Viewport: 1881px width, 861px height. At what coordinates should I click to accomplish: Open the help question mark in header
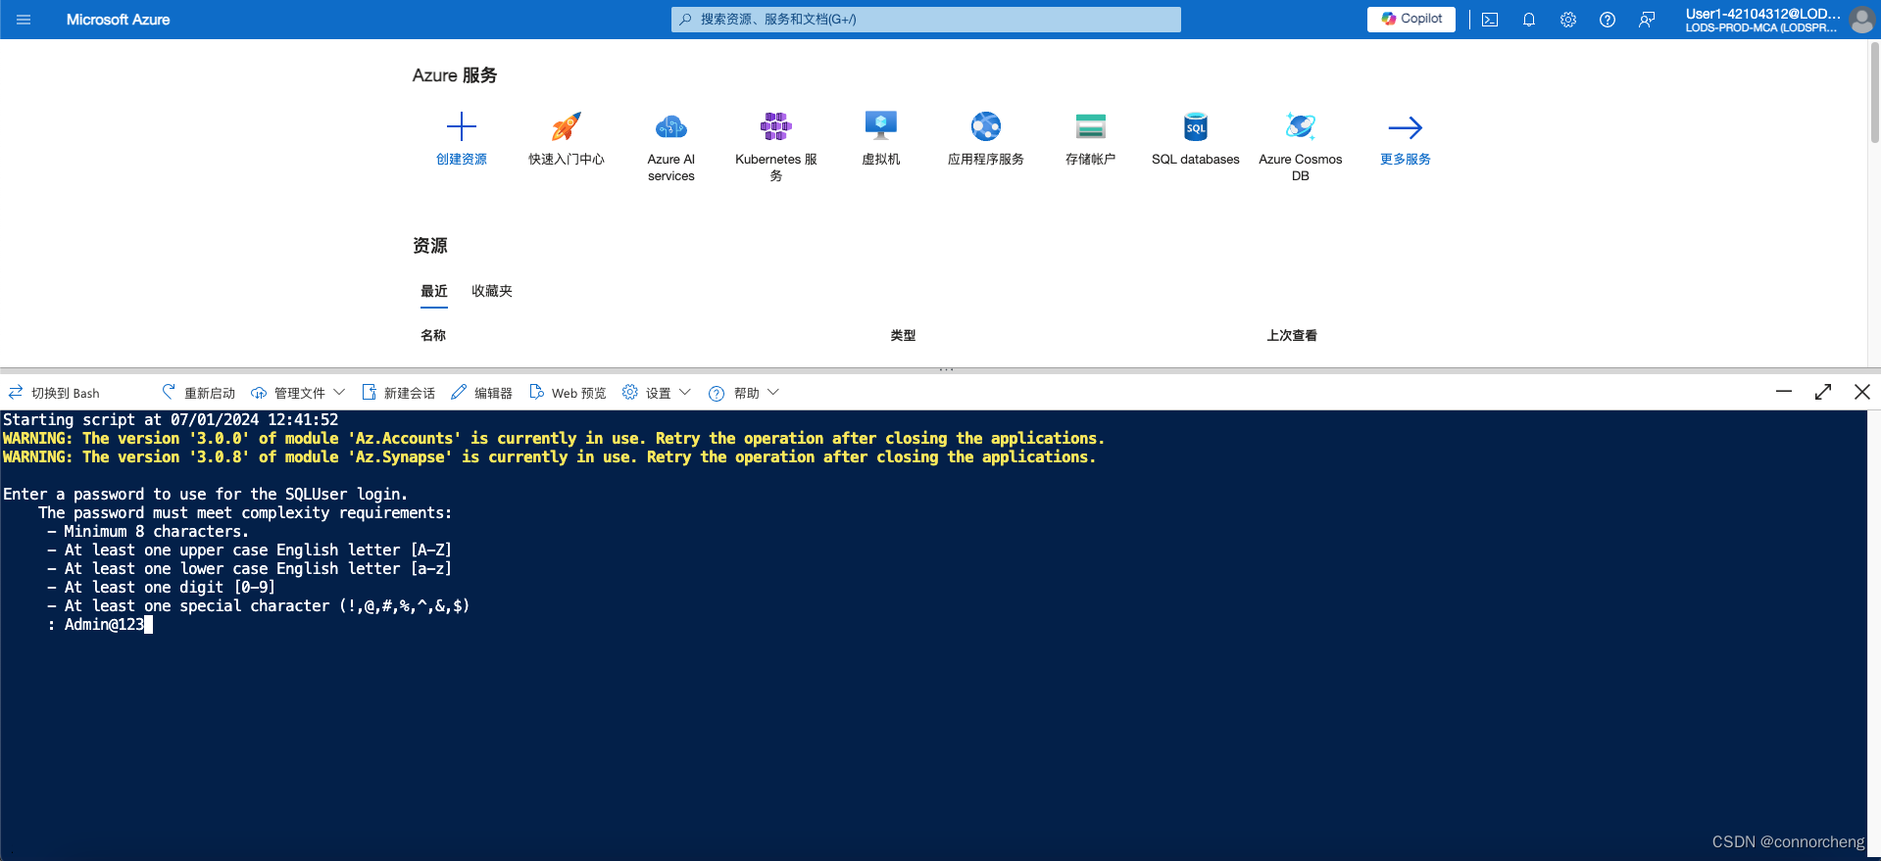pyautogui.click(x=1608, y=20)
